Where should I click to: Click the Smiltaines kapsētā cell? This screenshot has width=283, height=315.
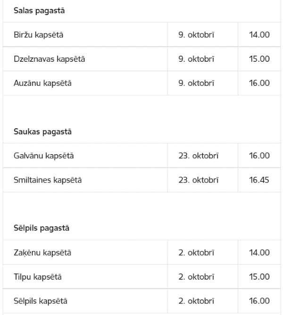click(85, 180)
